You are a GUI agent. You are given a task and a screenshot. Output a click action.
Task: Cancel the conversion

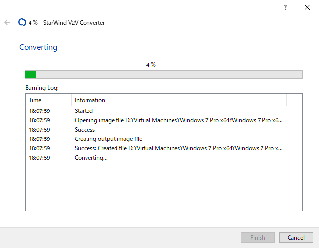coord(296,237)
